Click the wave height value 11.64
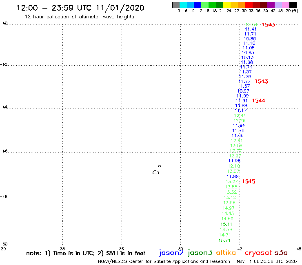 tap(239, 126)
